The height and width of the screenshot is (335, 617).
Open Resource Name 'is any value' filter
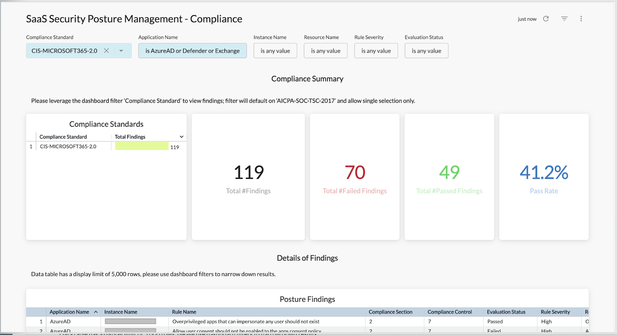tap(325, 51)
